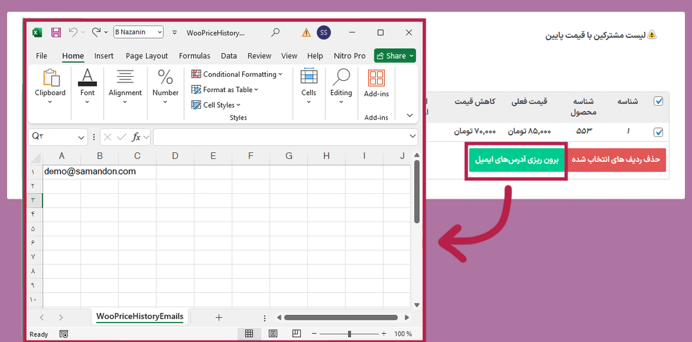This screenshot has height=342, width=692.
Task: Switch to the Insert ribbon tab
Action: coord(104,55)
